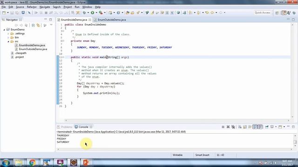The width and height of the screenshot is (298, 167).
Task: Click the New file toolbar icon
Action: pyautogui.click(x=4, y=13)
